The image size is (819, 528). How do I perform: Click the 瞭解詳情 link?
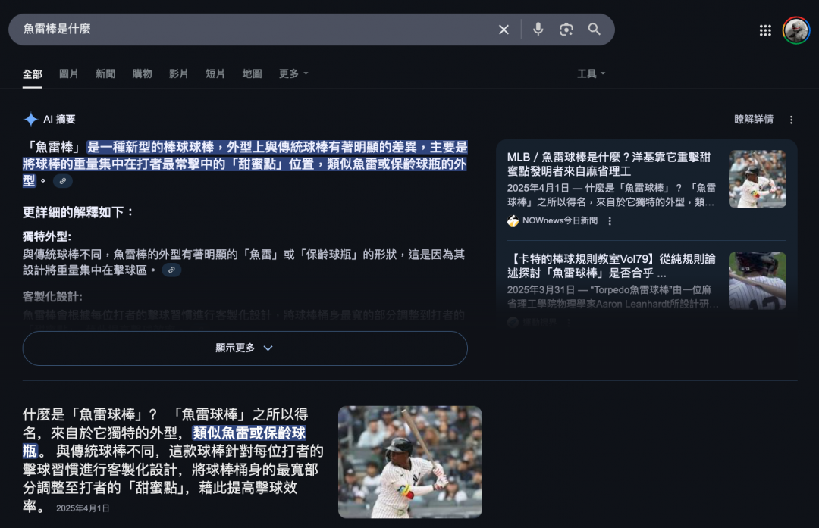[753, 120]
